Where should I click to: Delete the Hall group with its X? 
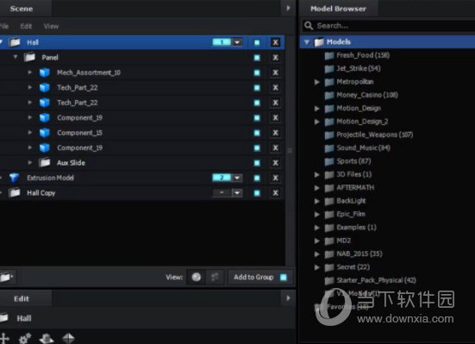point(275,42)
